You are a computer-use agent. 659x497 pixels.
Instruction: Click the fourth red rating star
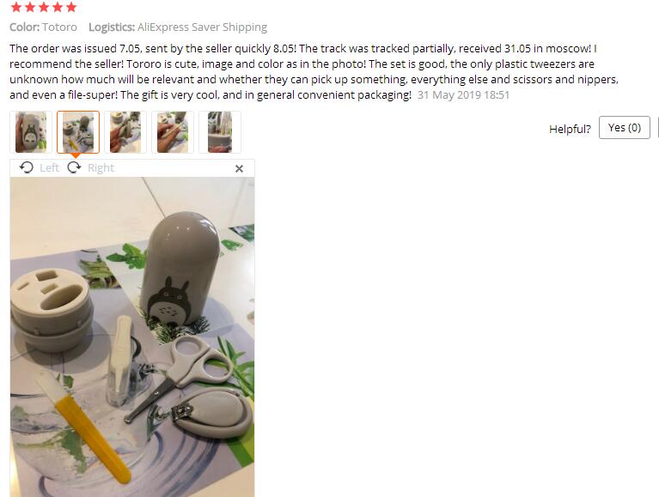pyautogui.click(x=58, y=7)
